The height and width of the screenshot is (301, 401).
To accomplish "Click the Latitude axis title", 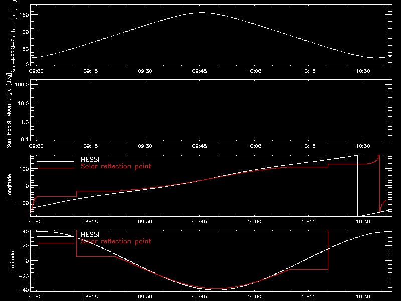I will click(x=12, y=260).
